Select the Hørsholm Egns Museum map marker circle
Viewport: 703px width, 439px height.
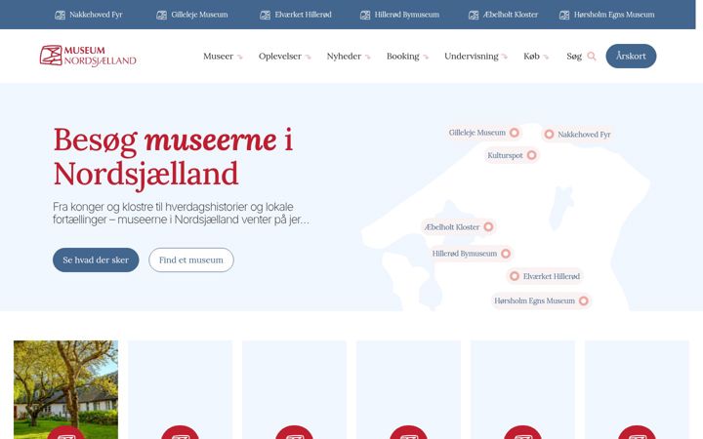pos(584,300)
